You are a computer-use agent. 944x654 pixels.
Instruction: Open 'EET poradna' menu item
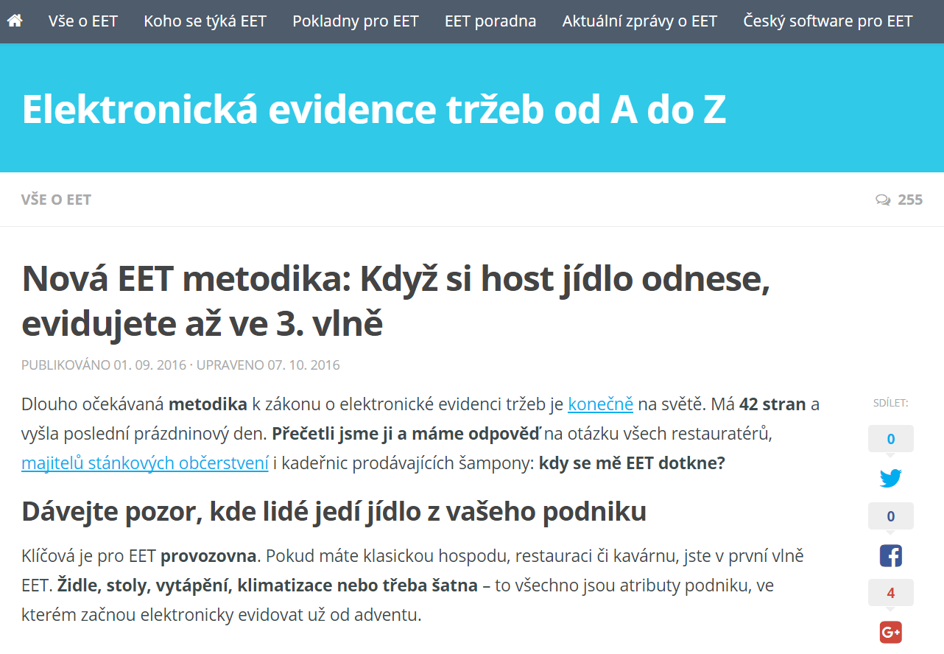(490, 21)
